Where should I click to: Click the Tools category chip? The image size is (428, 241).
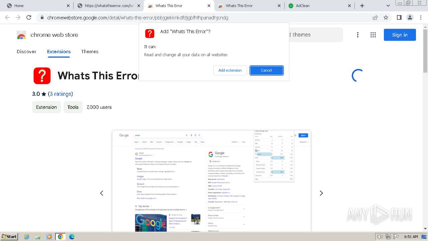click(73, 107)
